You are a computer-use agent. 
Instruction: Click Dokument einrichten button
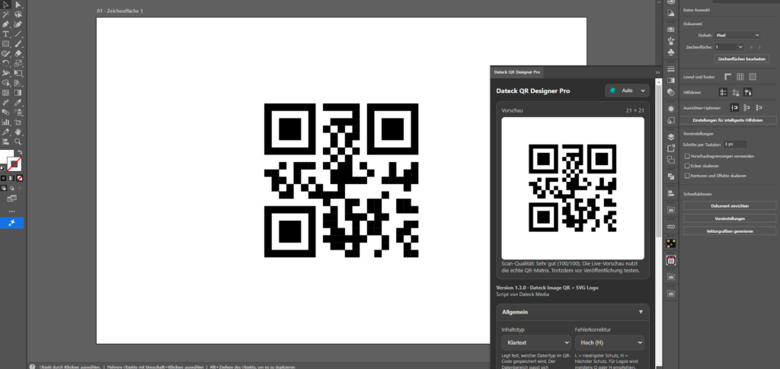pos(730,205)
